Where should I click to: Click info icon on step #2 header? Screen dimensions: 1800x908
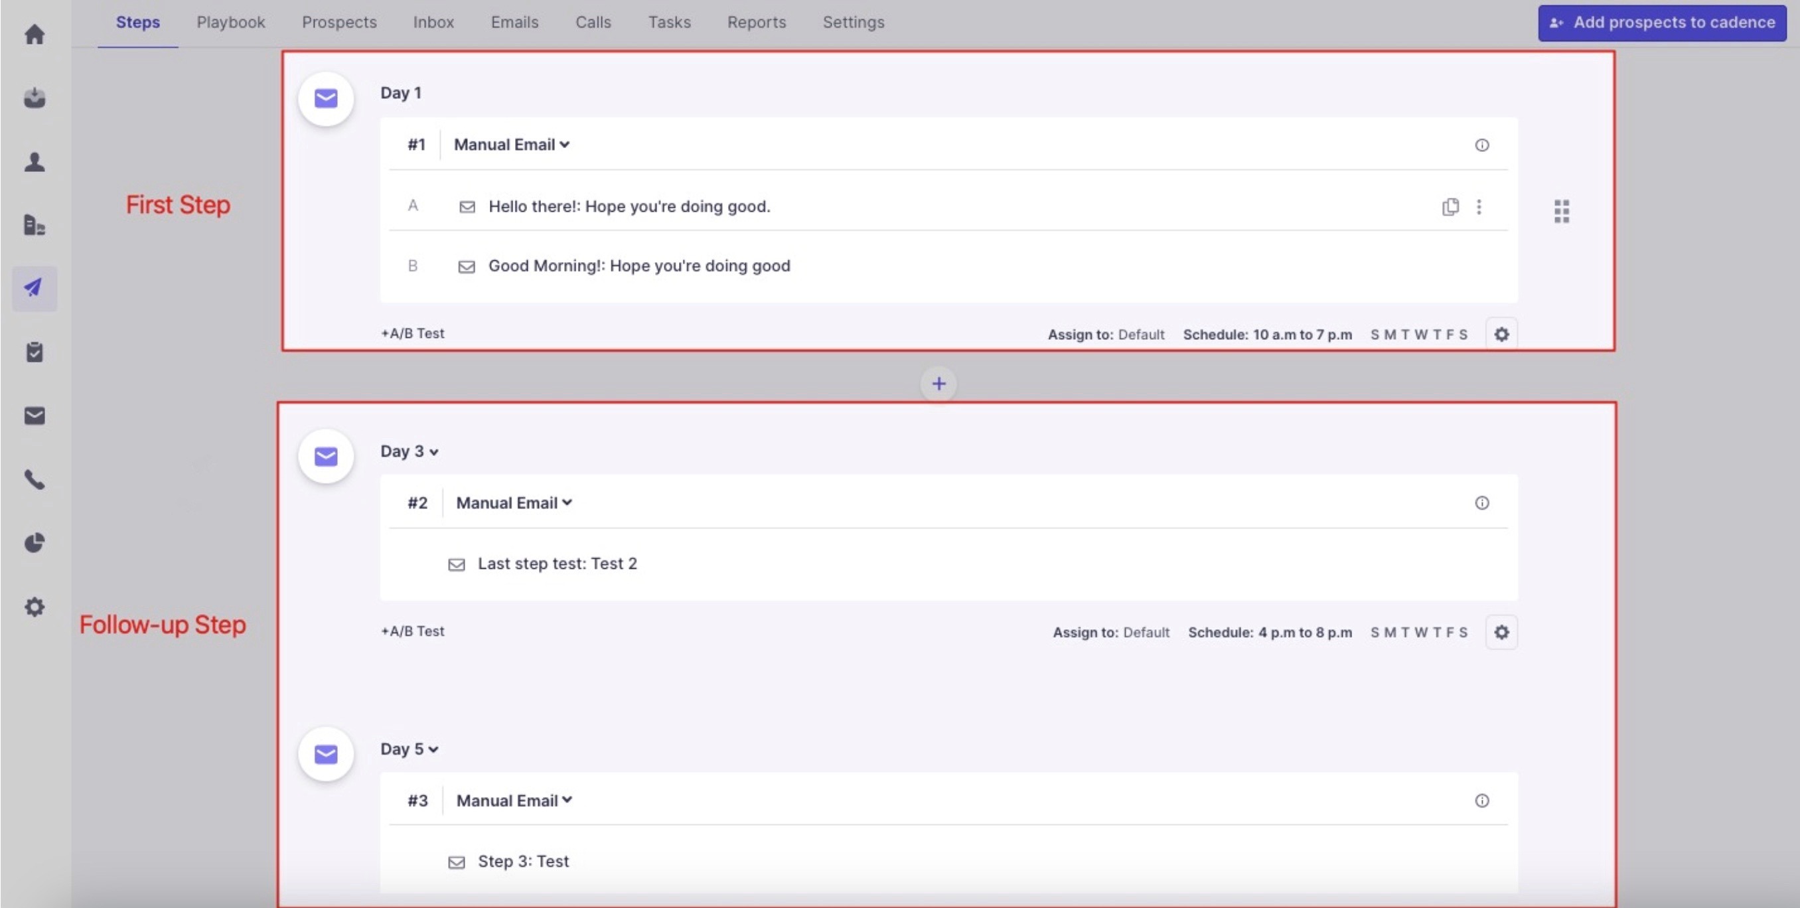pyautogui.click(x=1481, y=503)
